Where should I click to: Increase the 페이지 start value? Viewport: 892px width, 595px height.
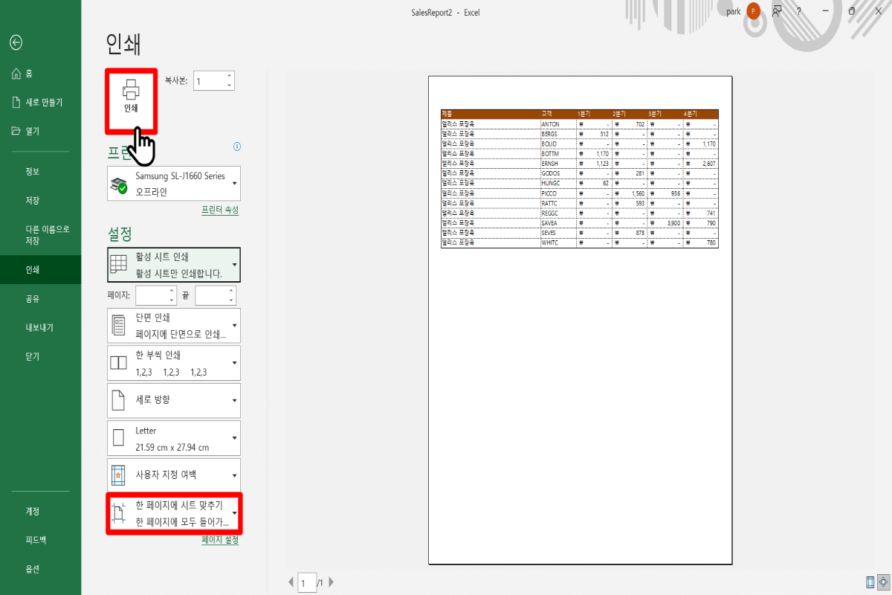click(172, 291)
